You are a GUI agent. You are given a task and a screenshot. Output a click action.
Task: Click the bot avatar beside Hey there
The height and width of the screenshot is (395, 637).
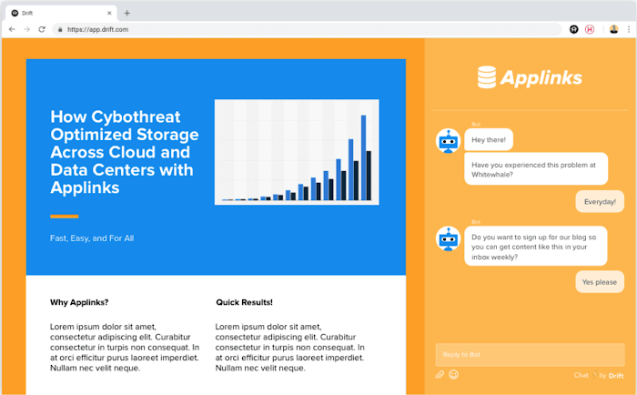click(448, 140)
